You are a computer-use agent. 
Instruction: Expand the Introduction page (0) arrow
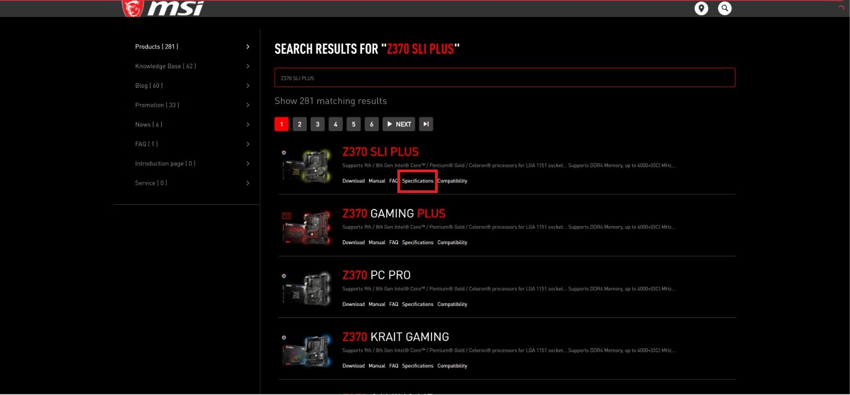[248, 164]
